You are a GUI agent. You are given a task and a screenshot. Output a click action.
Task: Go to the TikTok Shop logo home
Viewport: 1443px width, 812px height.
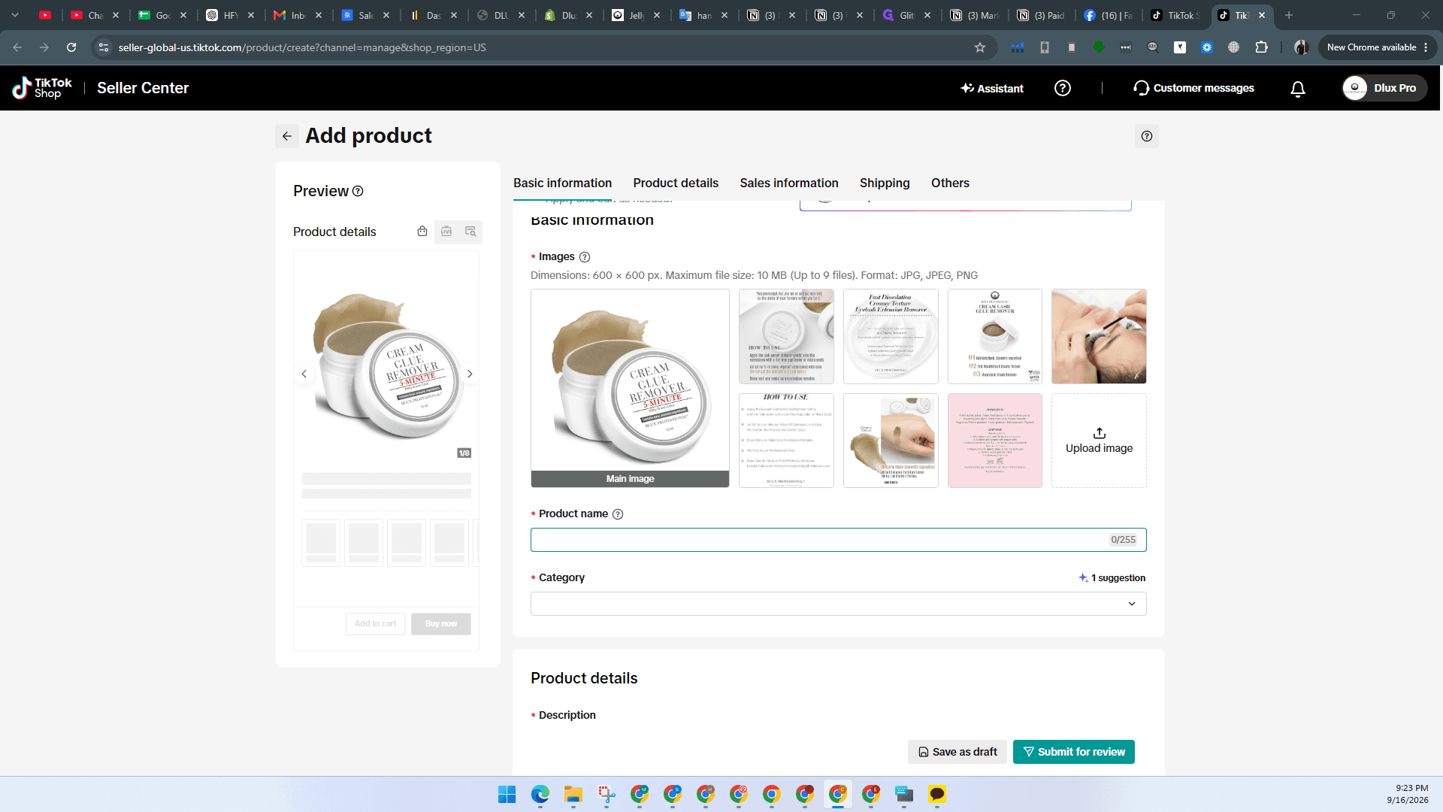pos(42,88)
